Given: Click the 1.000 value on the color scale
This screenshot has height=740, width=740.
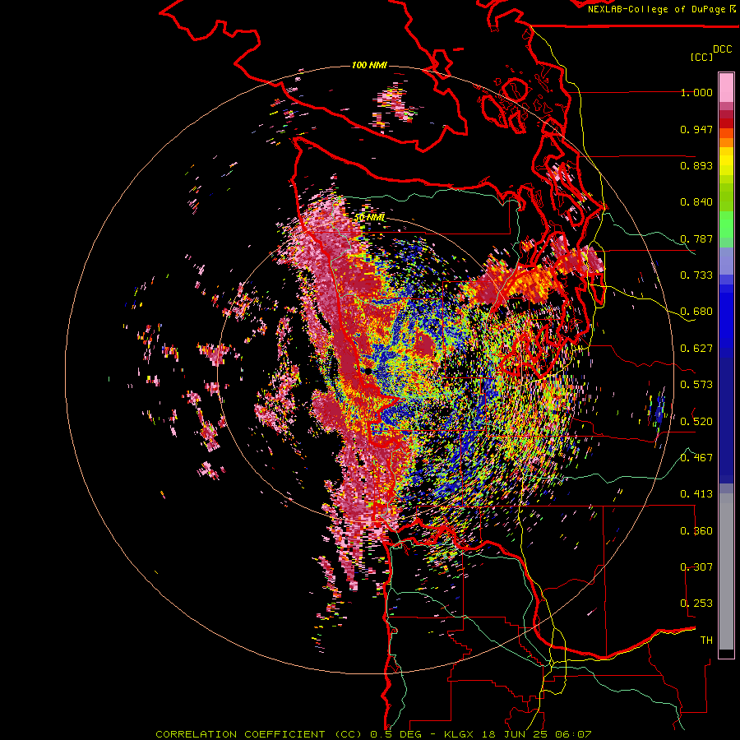Looking at the screenshot, I should (696, 92).
